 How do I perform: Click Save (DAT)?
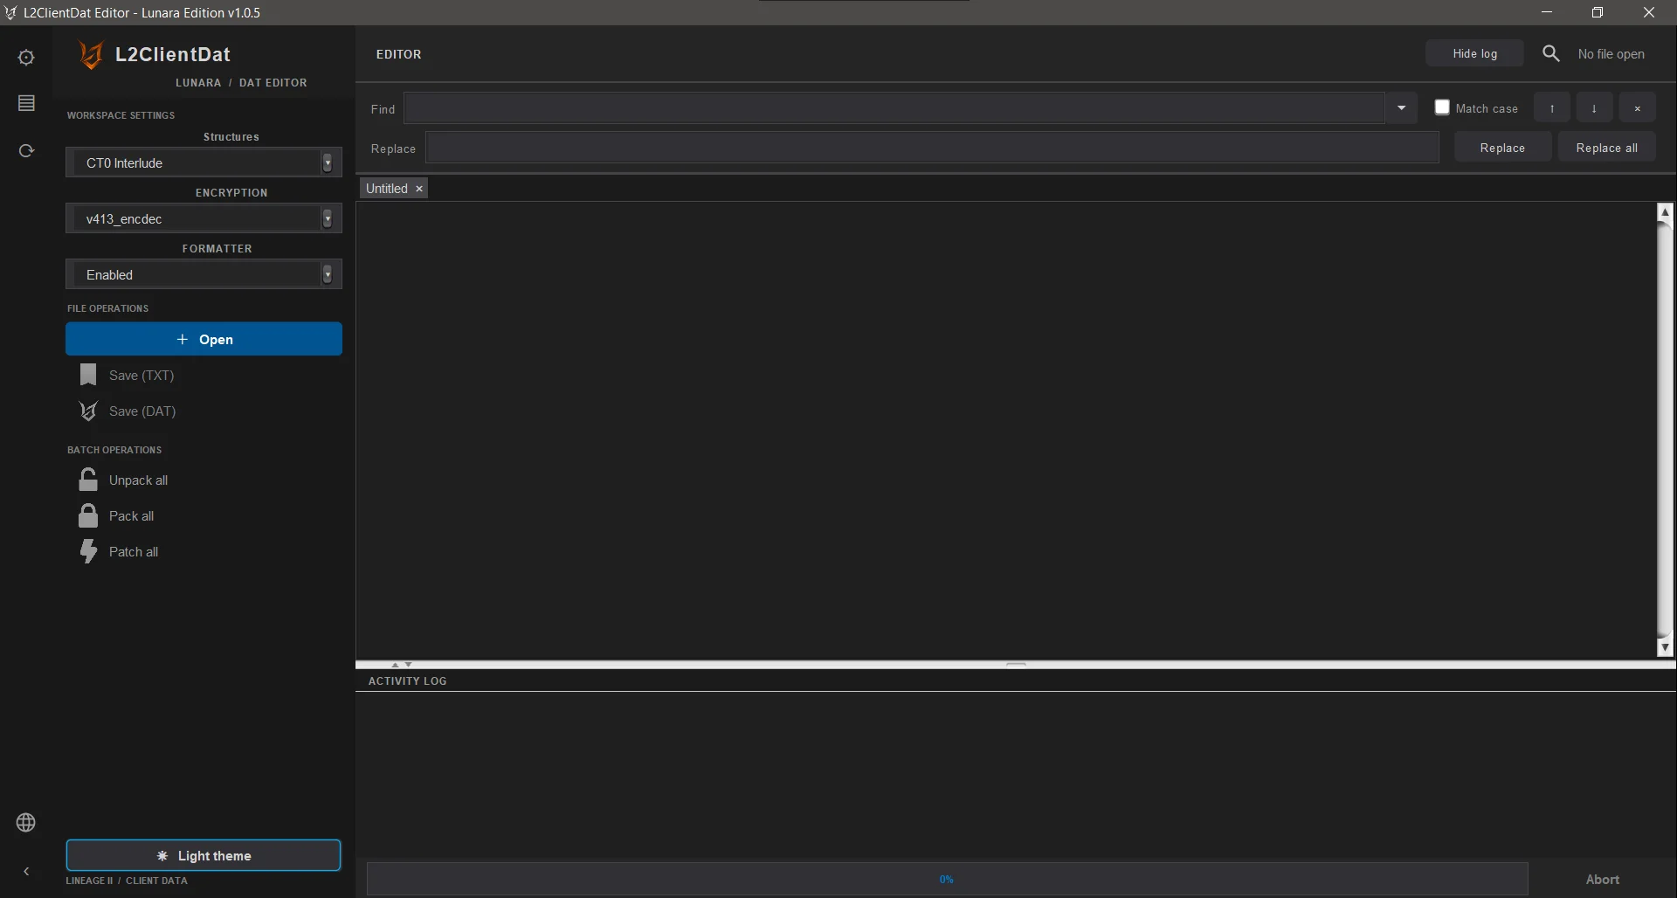[128, 411]
